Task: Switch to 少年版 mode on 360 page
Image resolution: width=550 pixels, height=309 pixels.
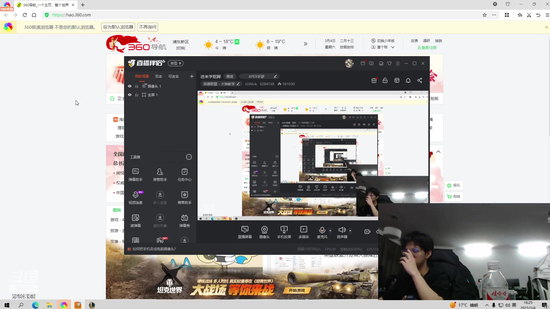Action: tap(383, 41)
